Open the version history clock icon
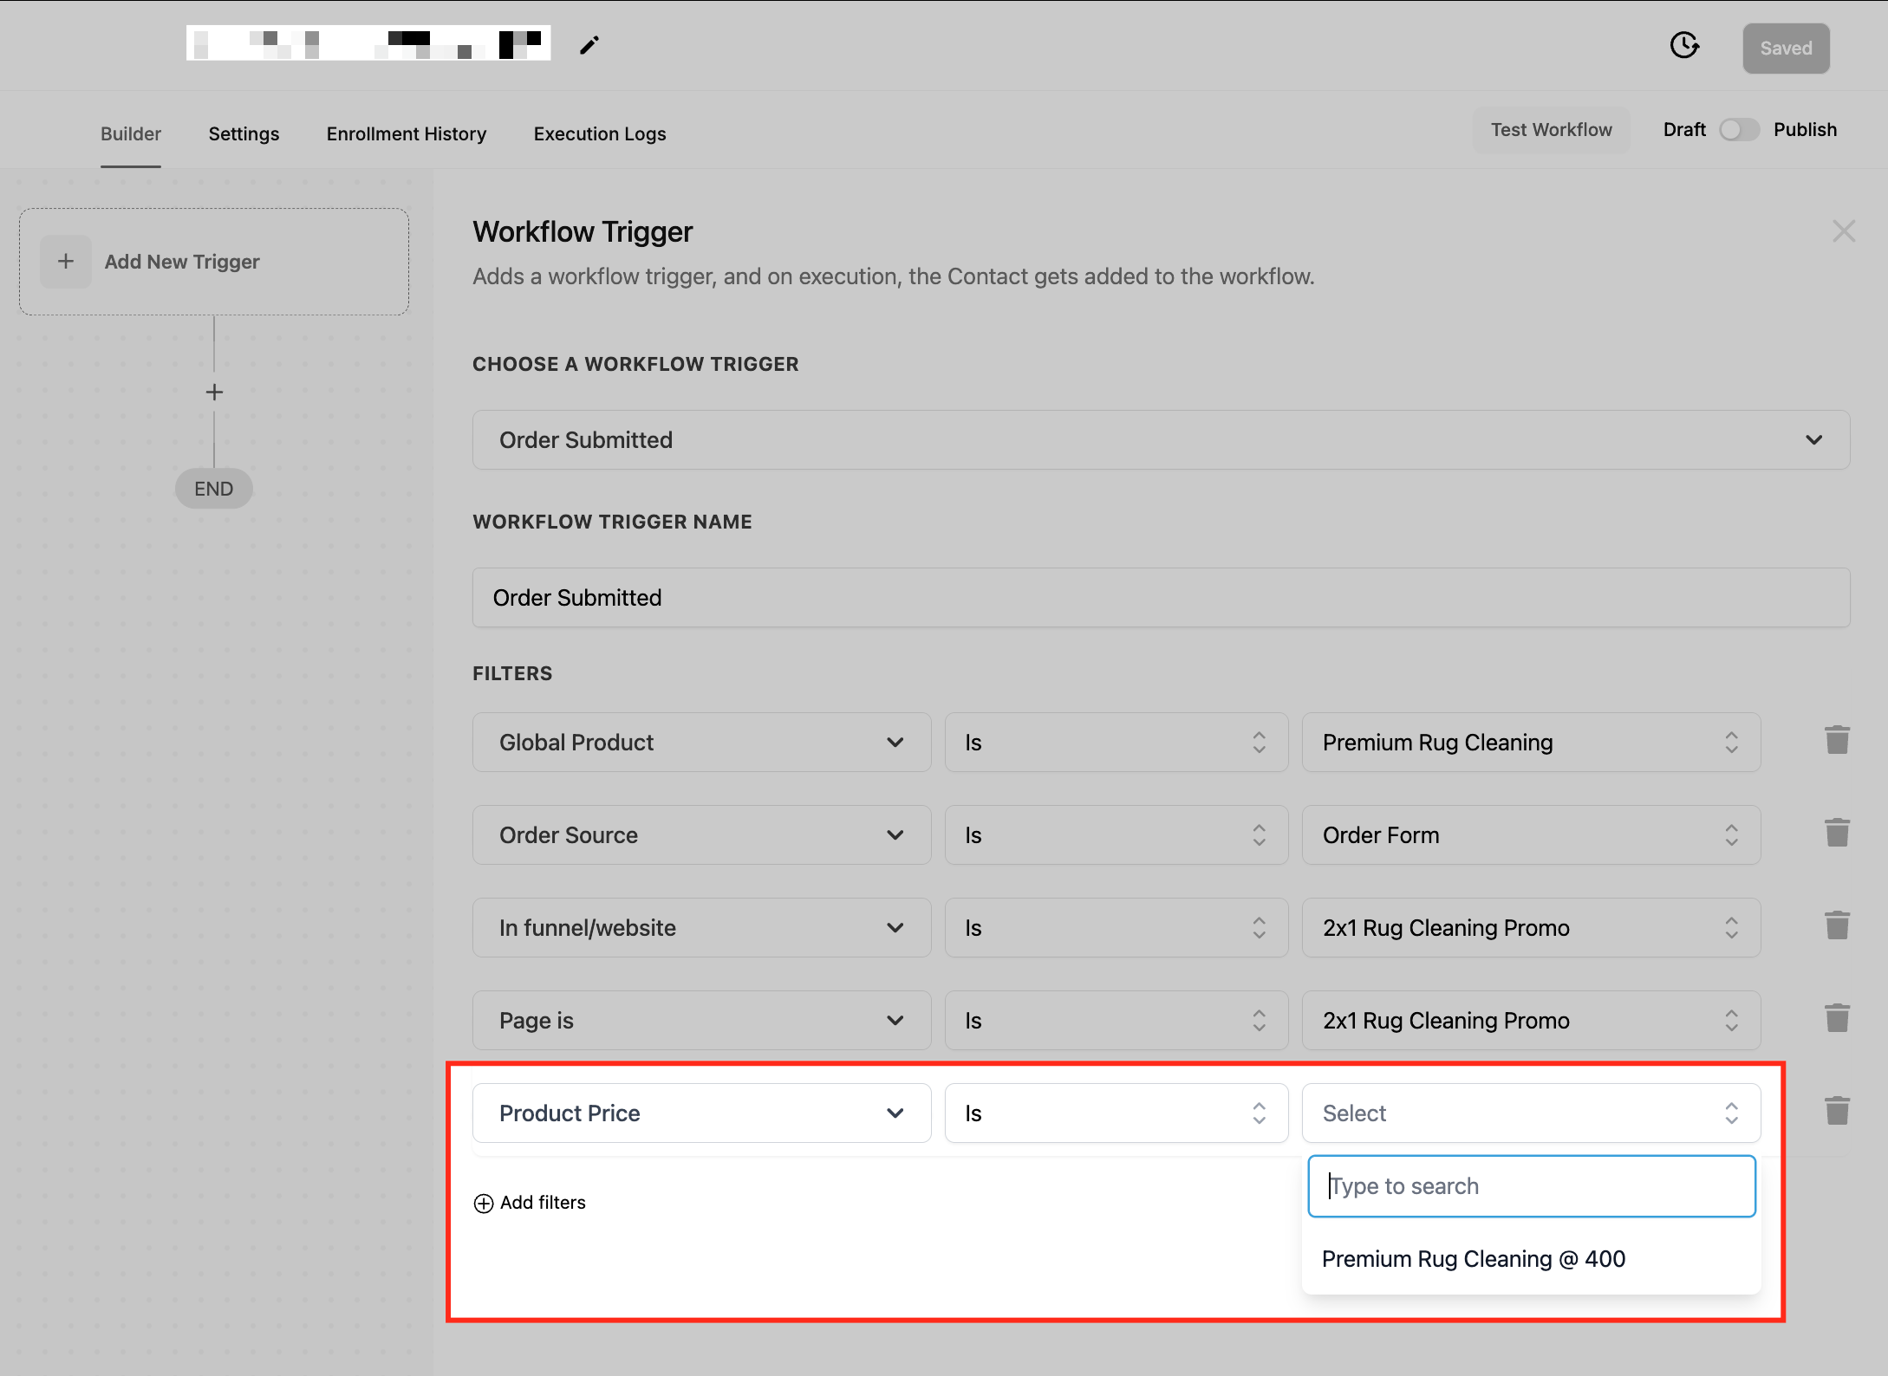This screenshot has width=1888, height=1376. (x=1683, y=45)
